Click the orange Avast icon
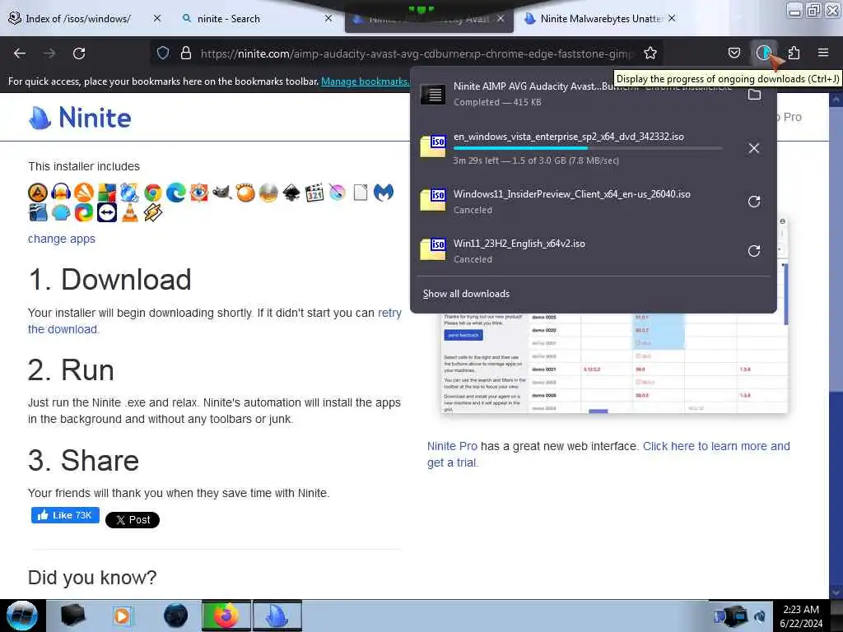Screen dimensions: 843x632 click(x=84, y=193)
